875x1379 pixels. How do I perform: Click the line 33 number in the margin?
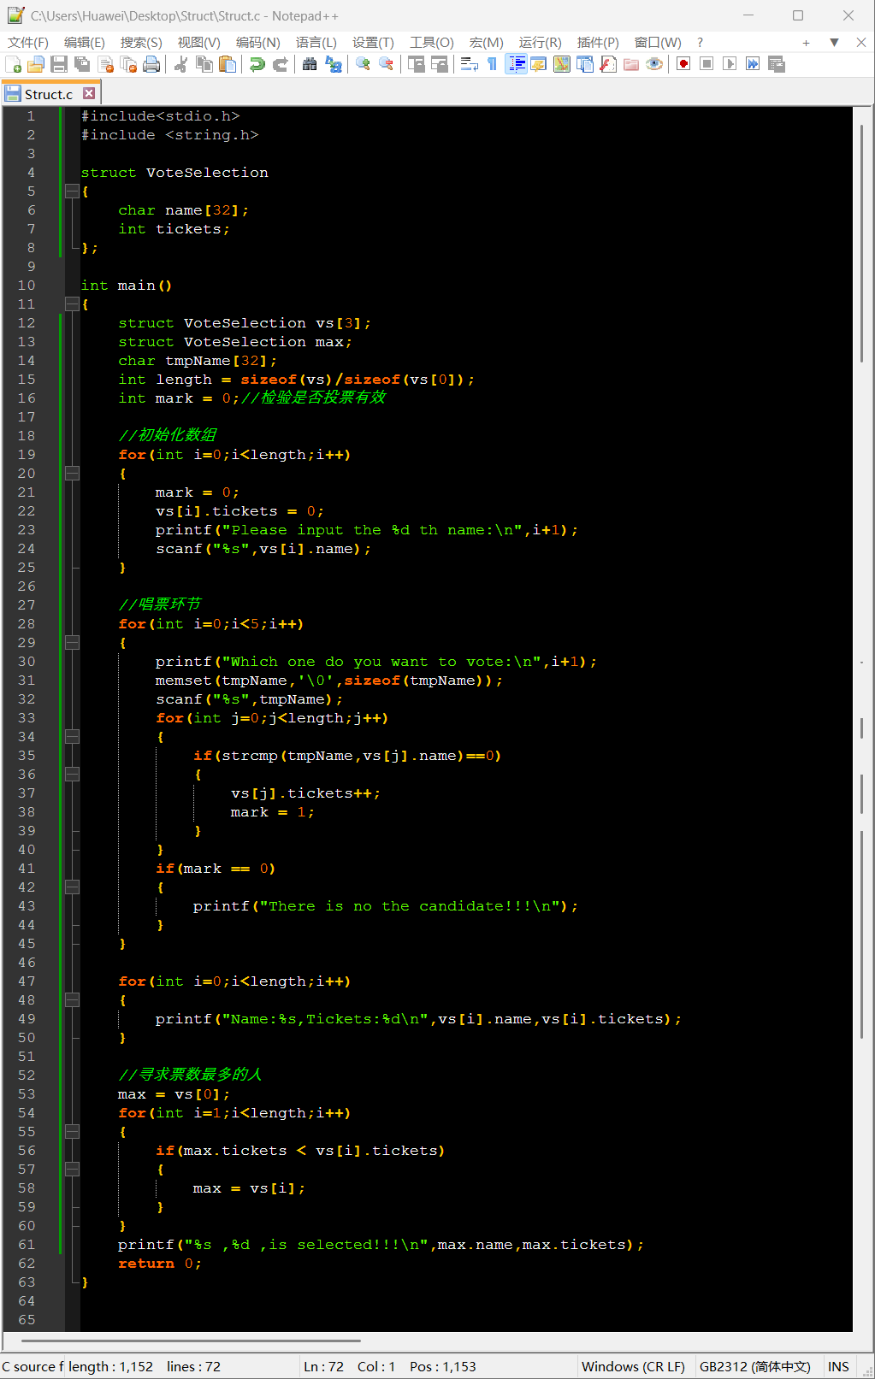27,718
